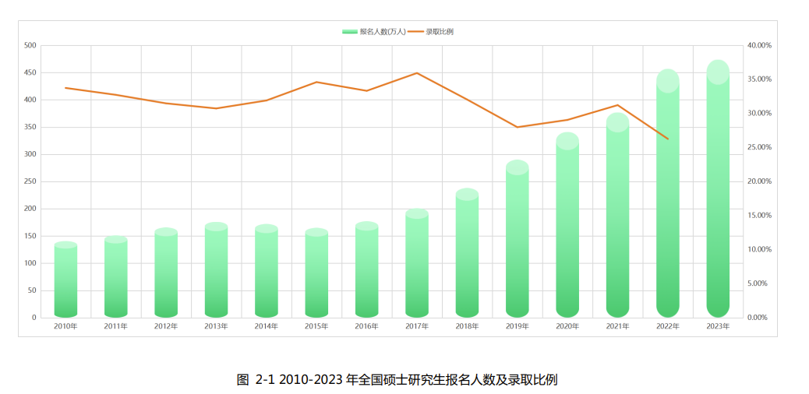Click orange line start point at 2010年

[65, 88]
